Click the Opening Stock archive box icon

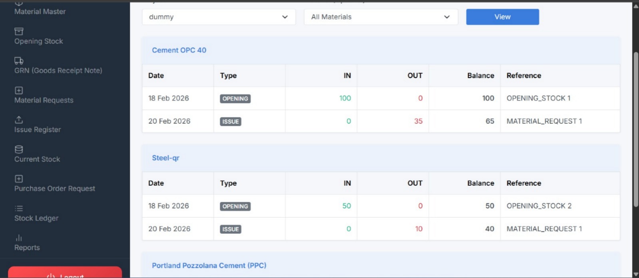tap(19, 31)
